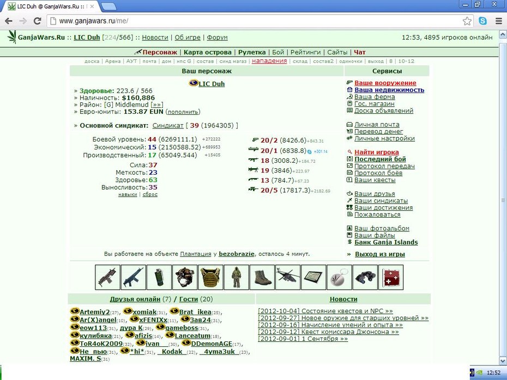Click the taskbar clock showing 12:52
Image resolution: width=507 pixels, height=380 pixels.
[493, 372]
